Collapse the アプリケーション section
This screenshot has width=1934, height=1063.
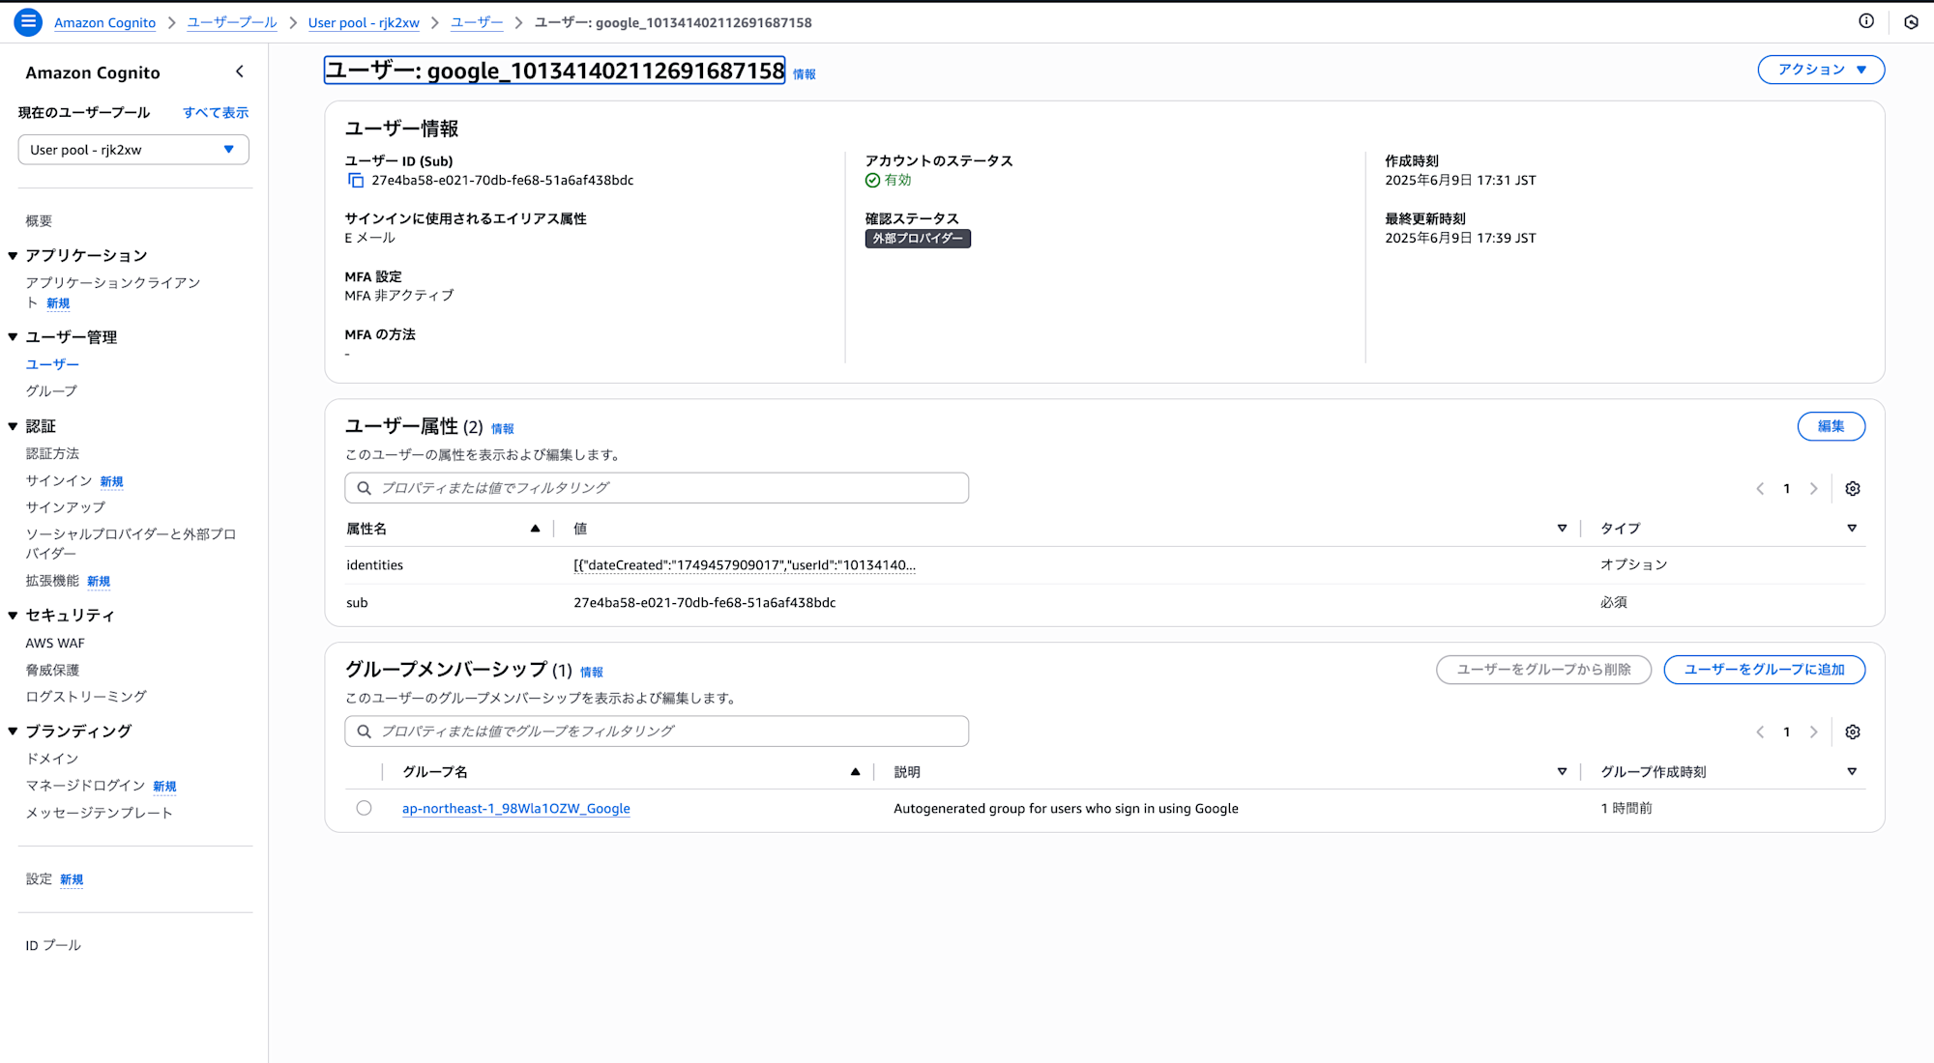[13, 256]
